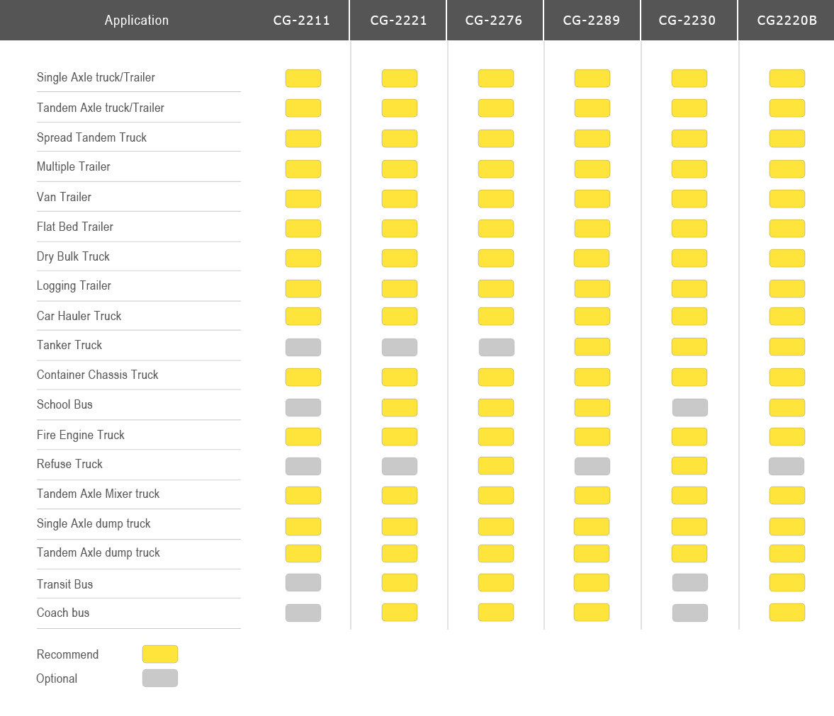Click yellow Single Axle dump truck marker under CG-2289

592,527
